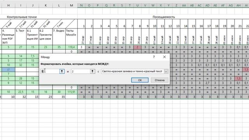Select column K header
Viewport: 249px width, 140px height.
(x=46, y=5)
